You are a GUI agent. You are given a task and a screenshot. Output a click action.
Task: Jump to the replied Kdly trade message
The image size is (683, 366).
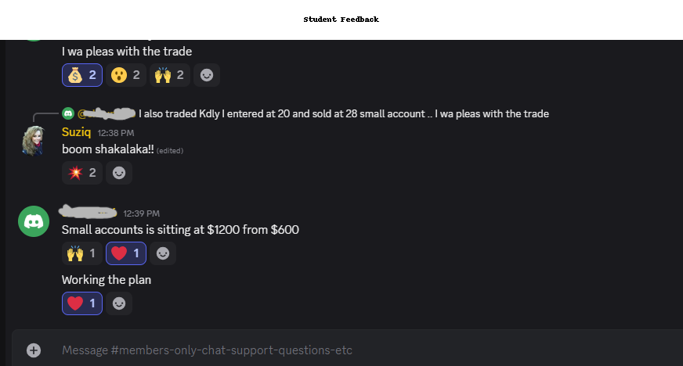pyautogui.click(x=343, y=114)
